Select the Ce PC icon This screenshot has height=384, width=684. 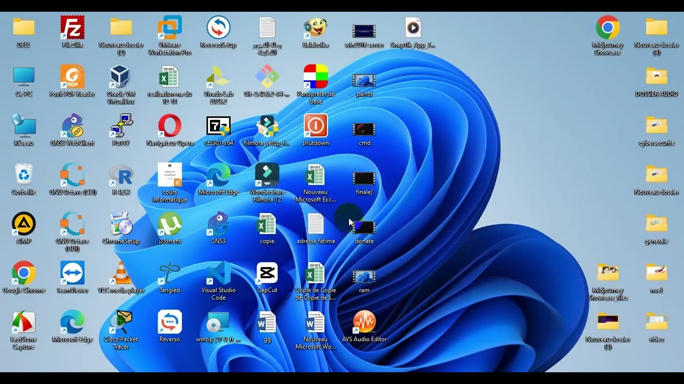(24, 77)
